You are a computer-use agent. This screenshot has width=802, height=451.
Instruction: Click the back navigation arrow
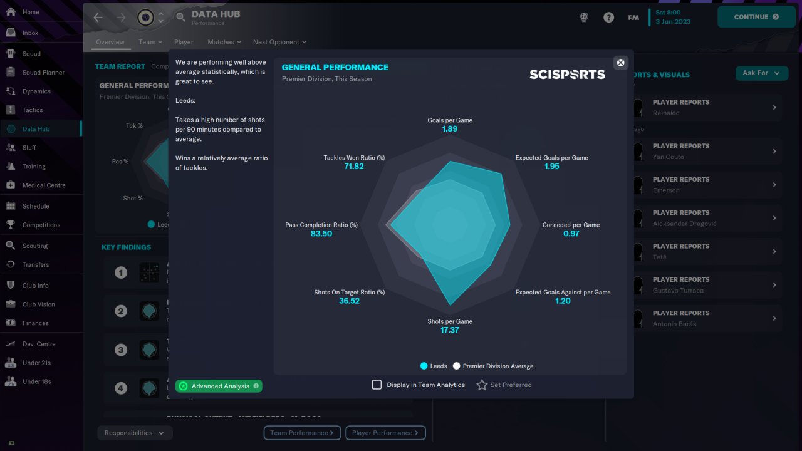98,18
